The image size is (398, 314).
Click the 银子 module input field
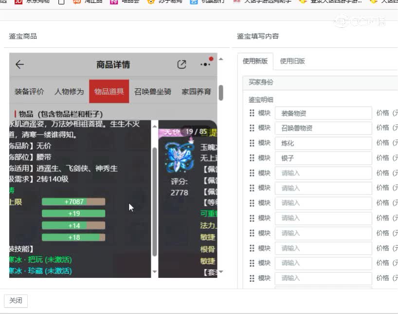click(x=324, y=158)
